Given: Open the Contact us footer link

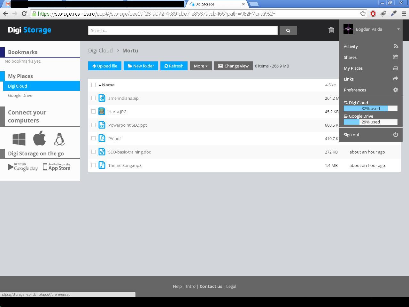Looking at the screenshot, I should [211, 286].
